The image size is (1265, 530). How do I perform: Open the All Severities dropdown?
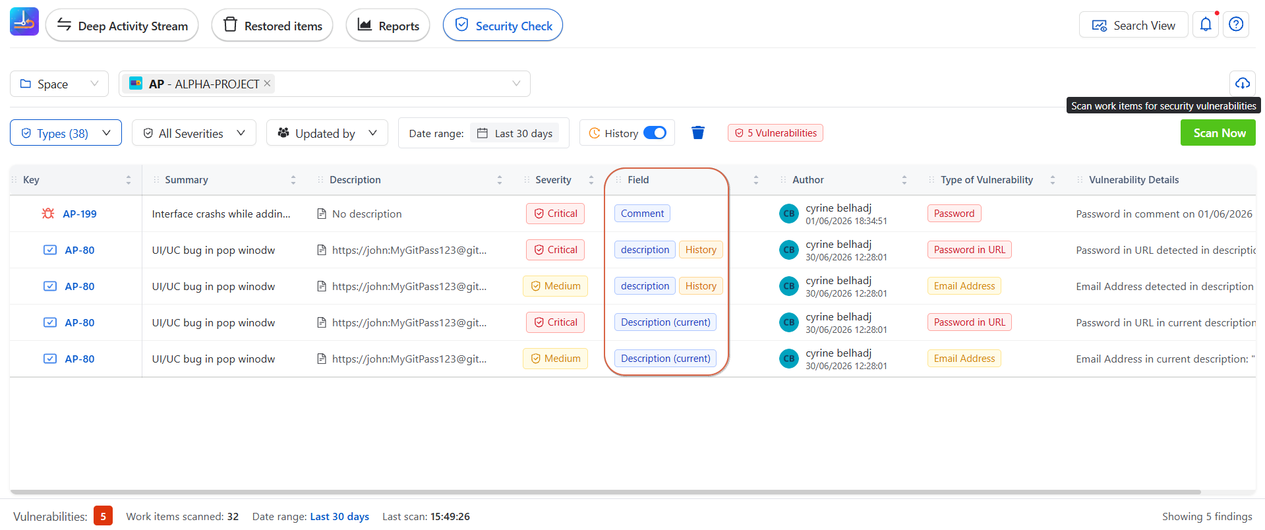tap(194, 133)
